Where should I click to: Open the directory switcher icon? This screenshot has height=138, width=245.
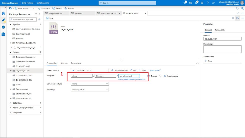[x=190, y=3]
